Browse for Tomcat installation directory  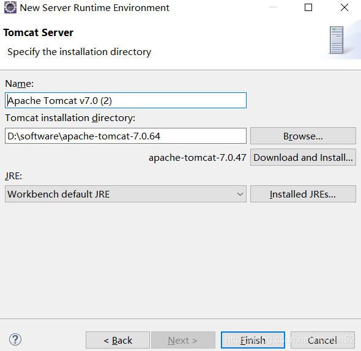click(303, 136)
